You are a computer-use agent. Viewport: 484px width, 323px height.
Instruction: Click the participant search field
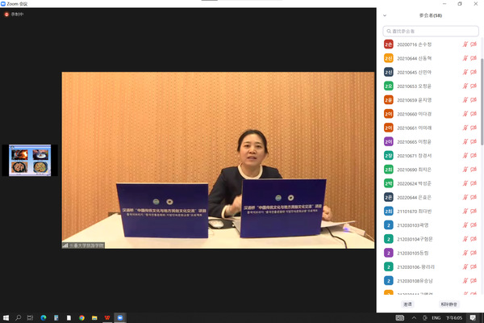pos(430,30)
